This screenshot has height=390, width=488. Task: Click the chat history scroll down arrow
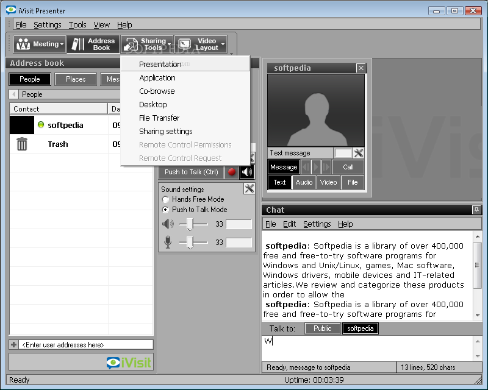click(x=478, y=316)
